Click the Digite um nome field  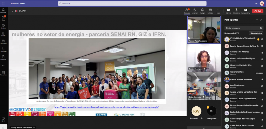click(x=244, y=28)
